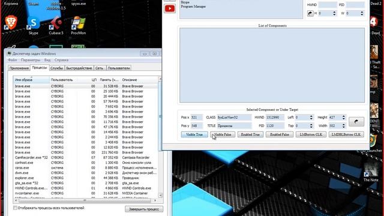Click the Visible True button

[x=194, y=134]
